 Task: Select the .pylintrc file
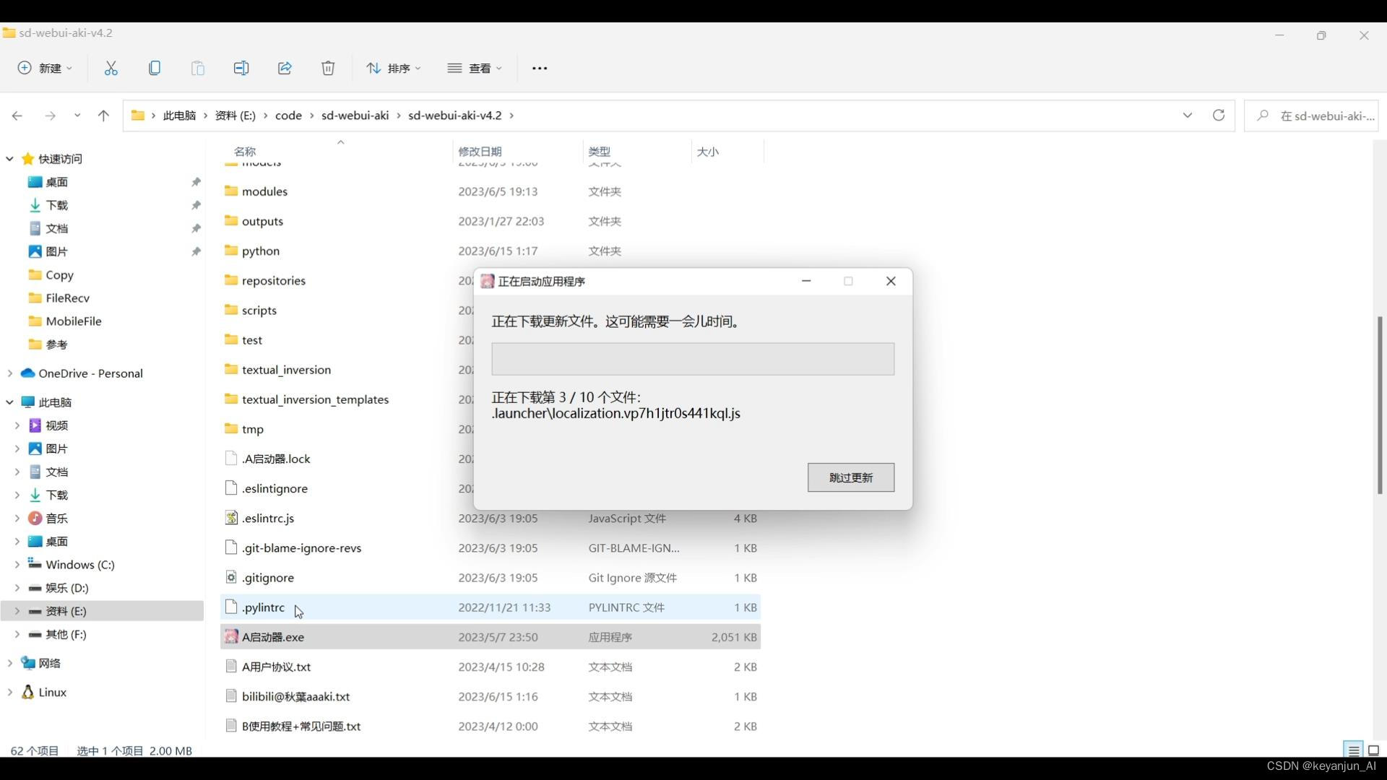263,607
